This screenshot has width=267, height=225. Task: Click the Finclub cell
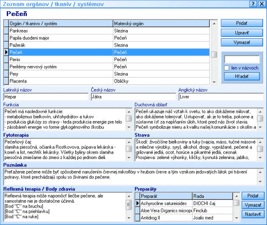pos(213,210)
